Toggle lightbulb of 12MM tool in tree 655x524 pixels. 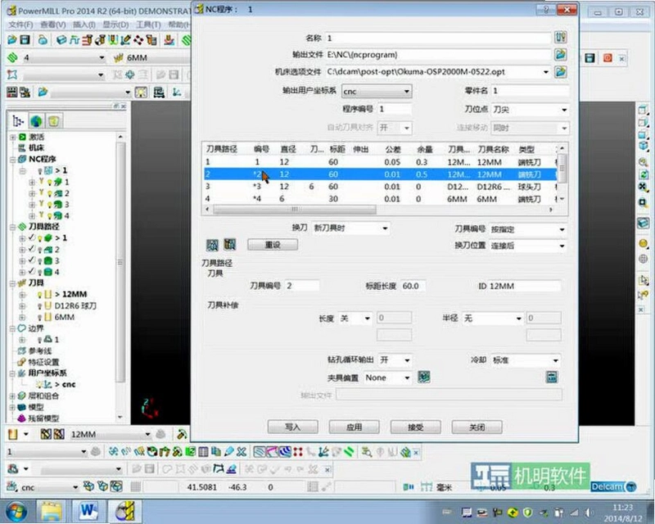coord(40,295)
